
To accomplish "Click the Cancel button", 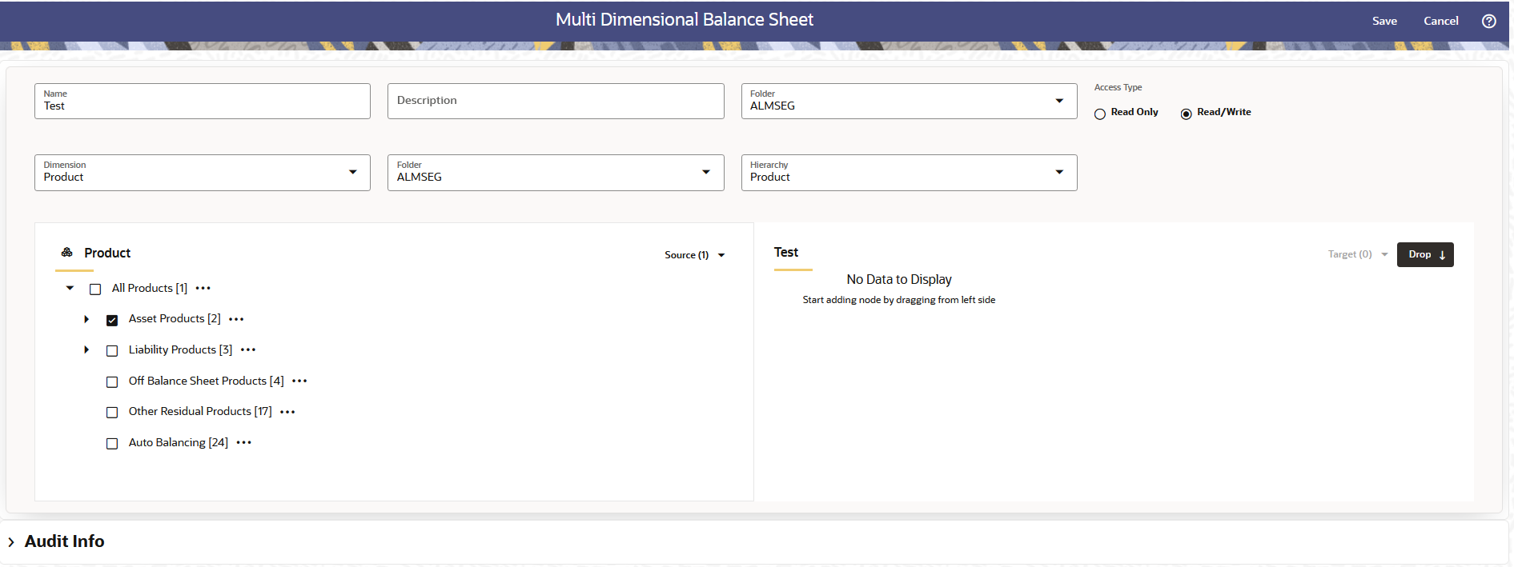I will click(x=1440, y=21).
